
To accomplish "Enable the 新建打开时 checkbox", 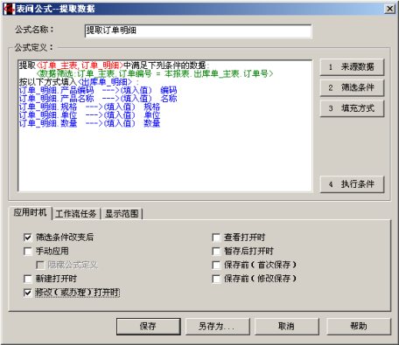I will (28, 279).
